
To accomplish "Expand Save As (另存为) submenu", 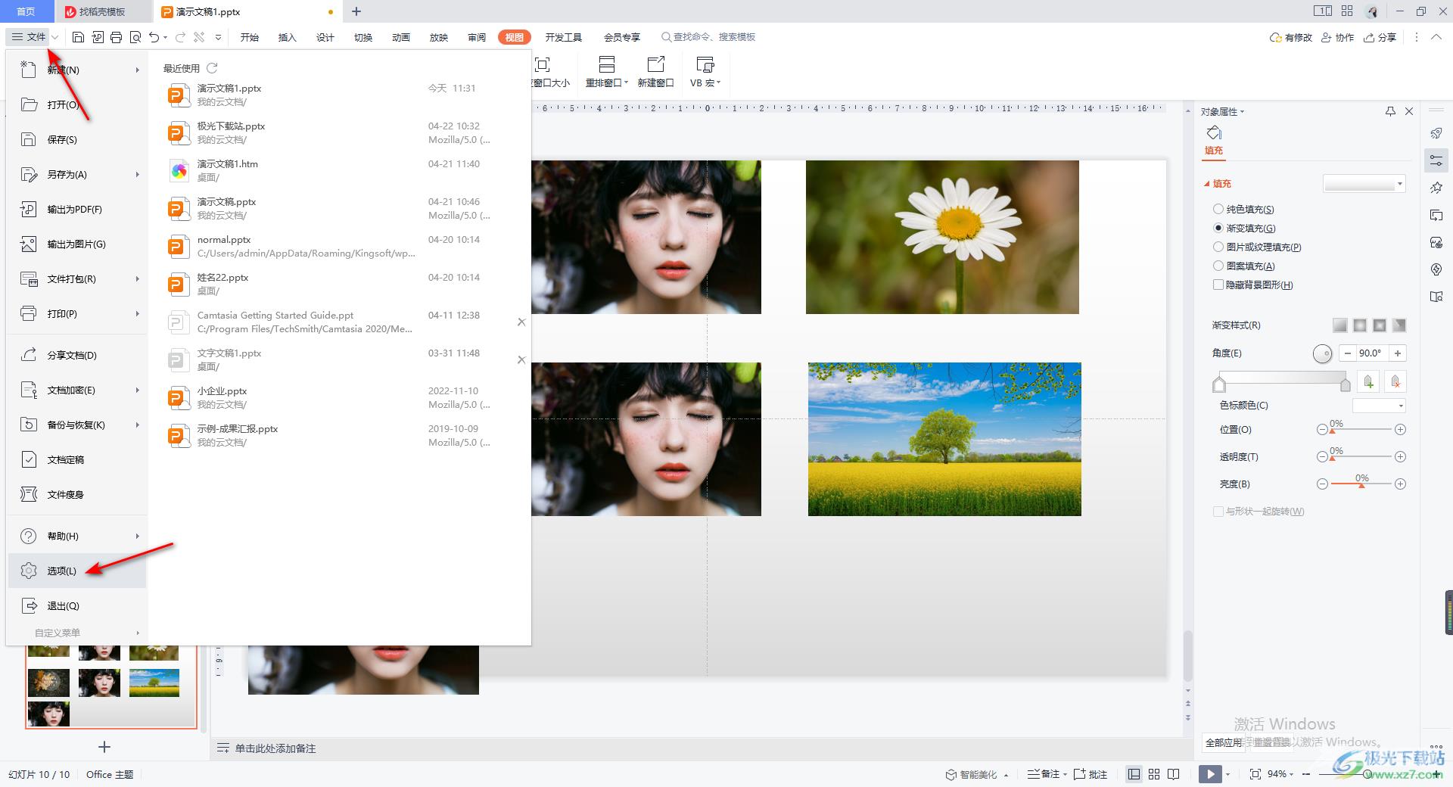I will click(x=137, y=174).
